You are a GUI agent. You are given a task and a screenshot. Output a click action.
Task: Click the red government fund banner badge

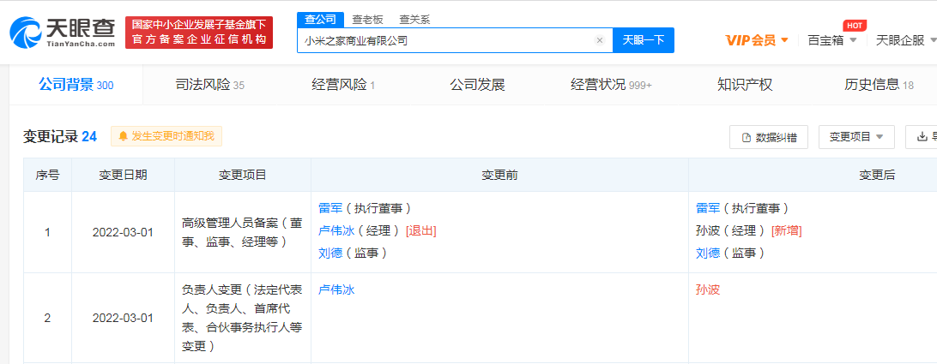click(199, 33)
